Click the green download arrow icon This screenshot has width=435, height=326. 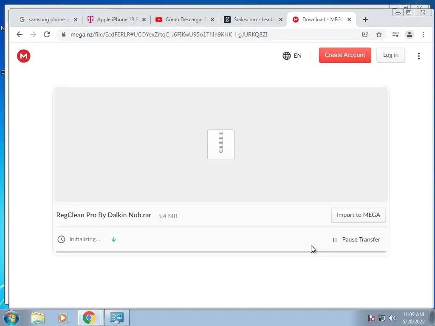pyautogui.click(x=114, y=239)
